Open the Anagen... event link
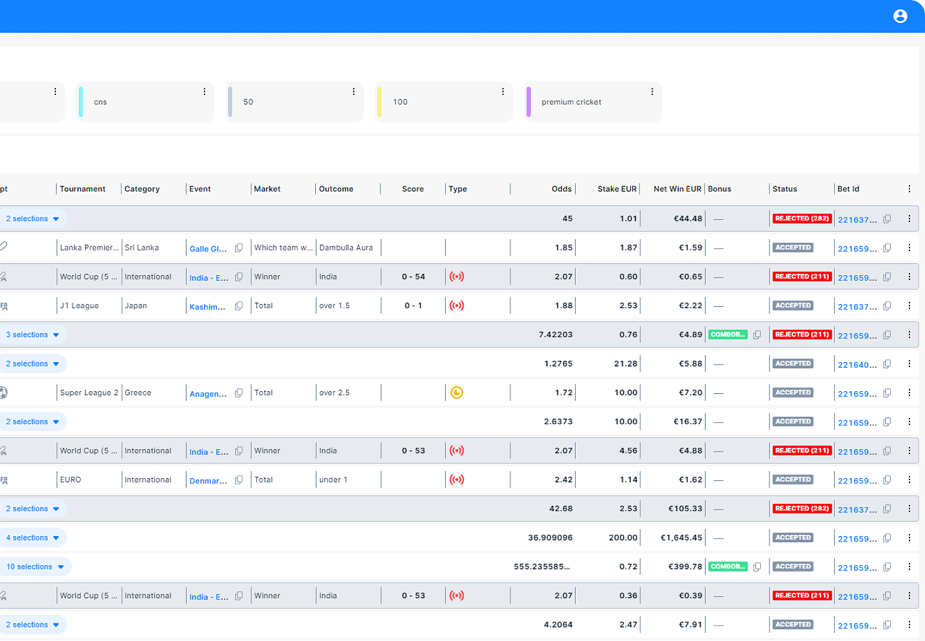925x641 pixels. (x=208, y=394)
